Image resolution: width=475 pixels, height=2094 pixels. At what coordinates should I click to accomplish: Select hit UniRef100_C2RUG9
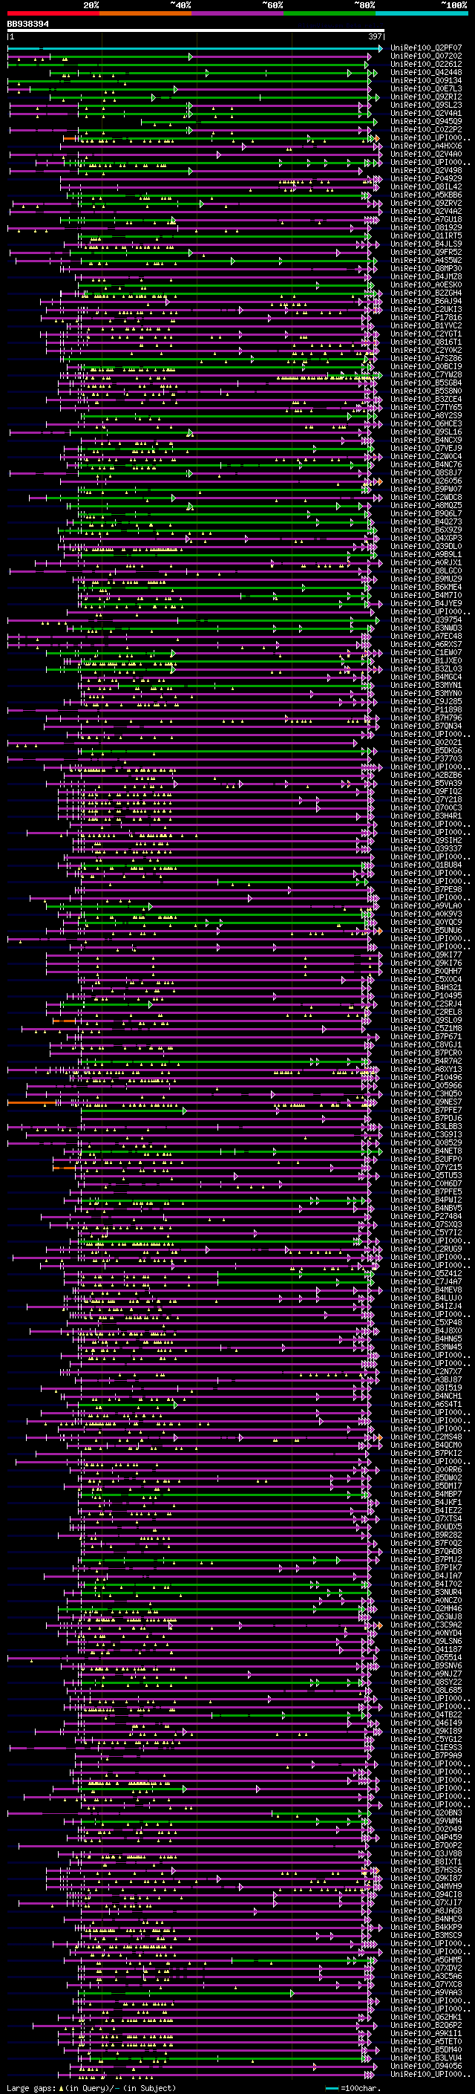click(x=426, y=1249)
